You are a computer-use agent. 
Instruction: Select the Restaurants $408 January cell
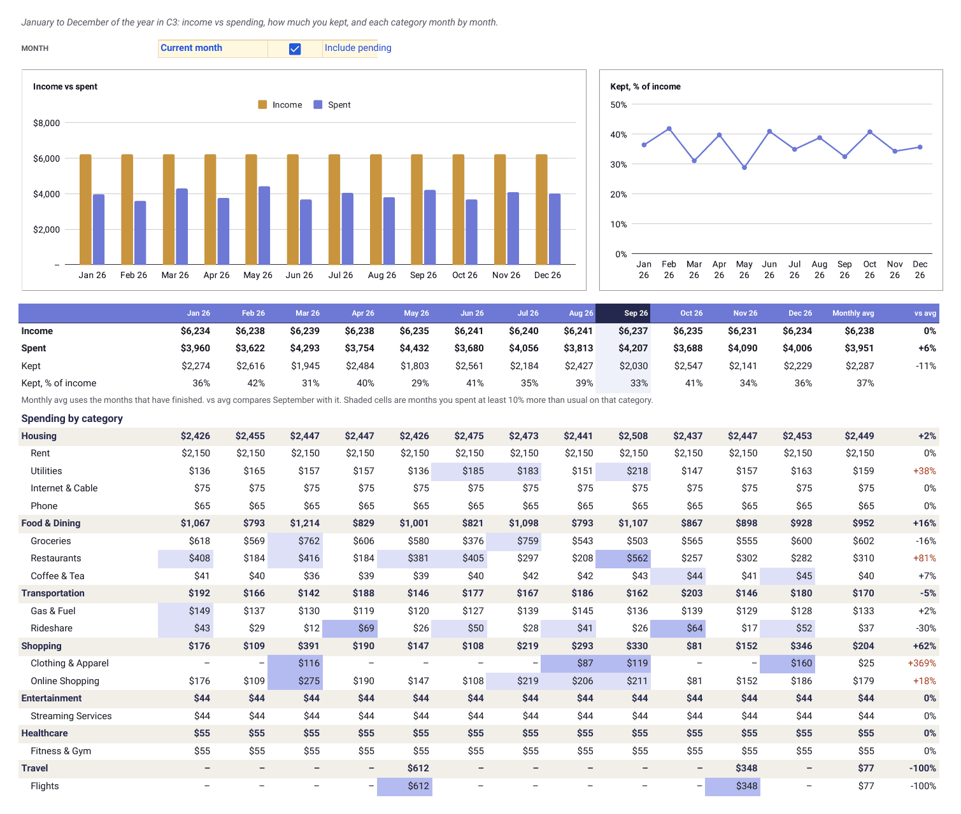pos(185,558)
